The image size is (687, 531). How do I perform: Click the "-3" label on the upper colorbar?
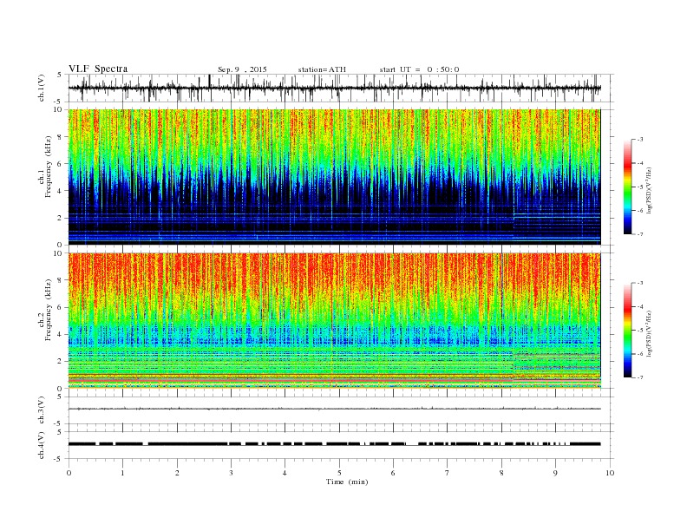point(640,140)
